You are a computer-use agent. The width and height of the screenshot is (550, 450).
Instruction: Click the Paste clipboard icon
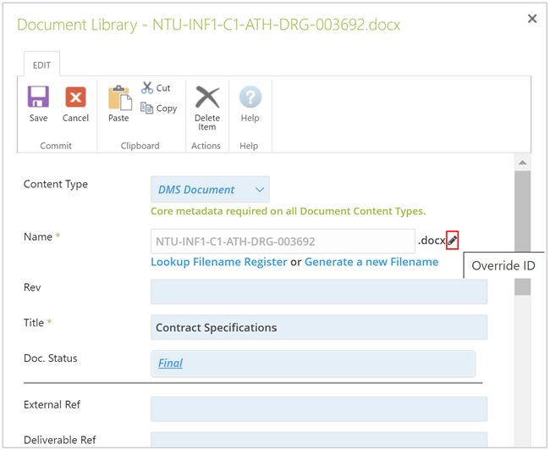(x=119, y=97)
